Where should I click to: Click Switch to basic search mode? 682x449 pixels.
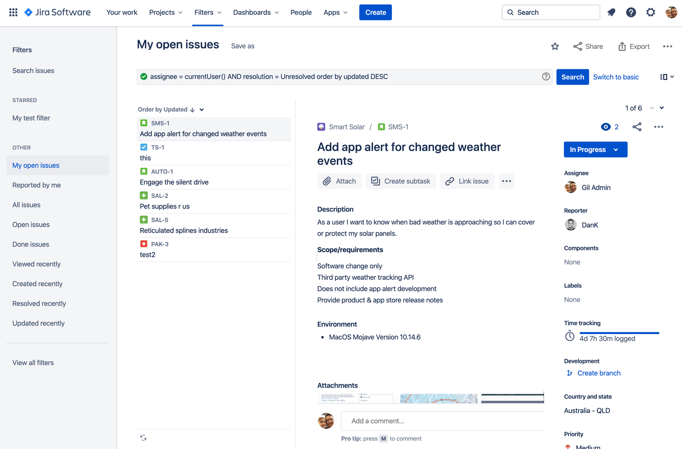click(x=616, y=76)
